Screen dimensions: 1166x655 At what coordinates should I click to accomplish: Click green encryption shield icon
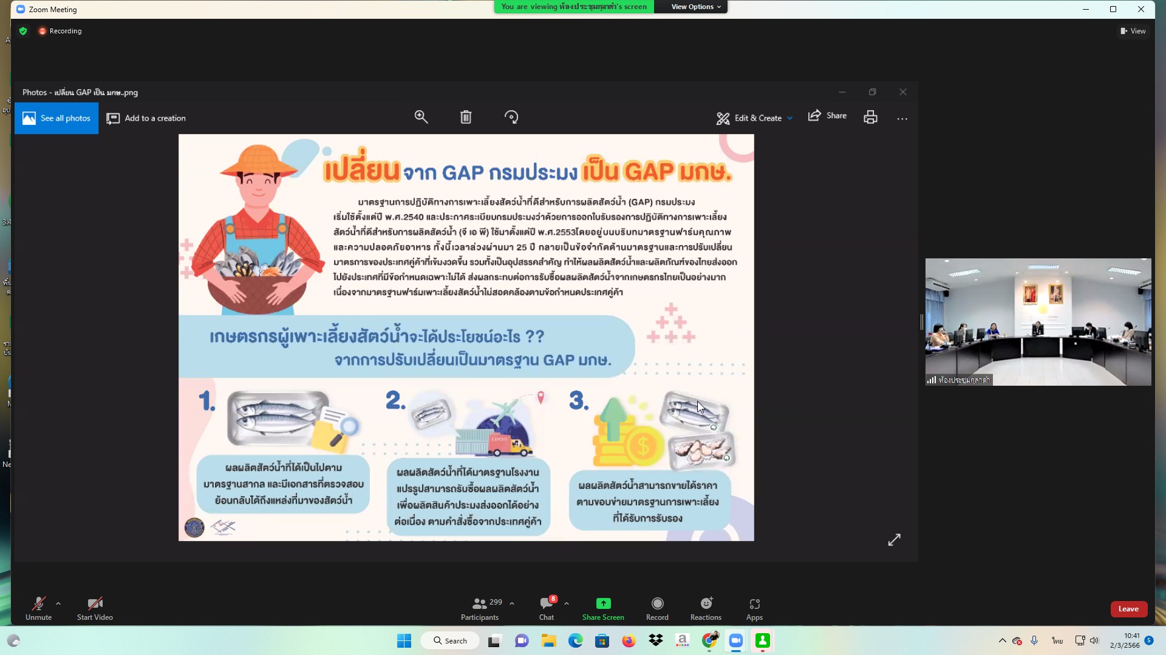point(23,31)
